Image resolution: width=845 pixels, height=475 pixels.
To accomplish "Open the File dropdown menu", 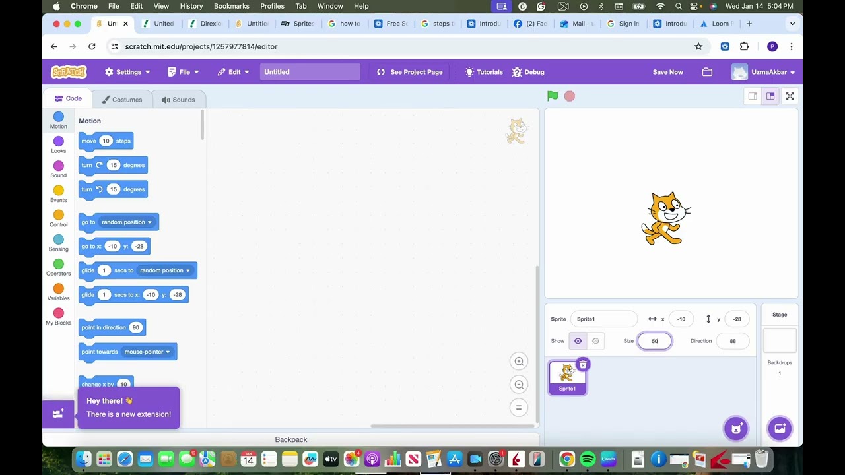I will click(x=183, y=72).
